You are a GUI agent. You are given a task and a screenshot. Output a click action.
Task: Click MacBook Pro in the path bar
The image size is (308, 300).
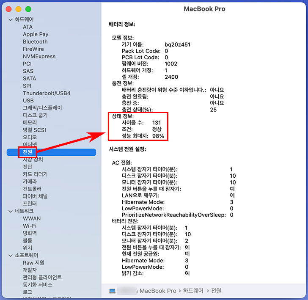[x=158, y=291]
